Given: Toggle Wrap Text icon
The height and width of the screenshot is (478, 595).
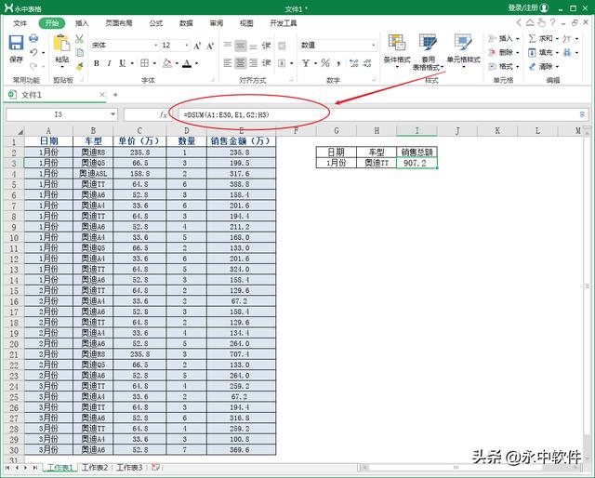Looking at the screenshot, I should coord(282,46).
